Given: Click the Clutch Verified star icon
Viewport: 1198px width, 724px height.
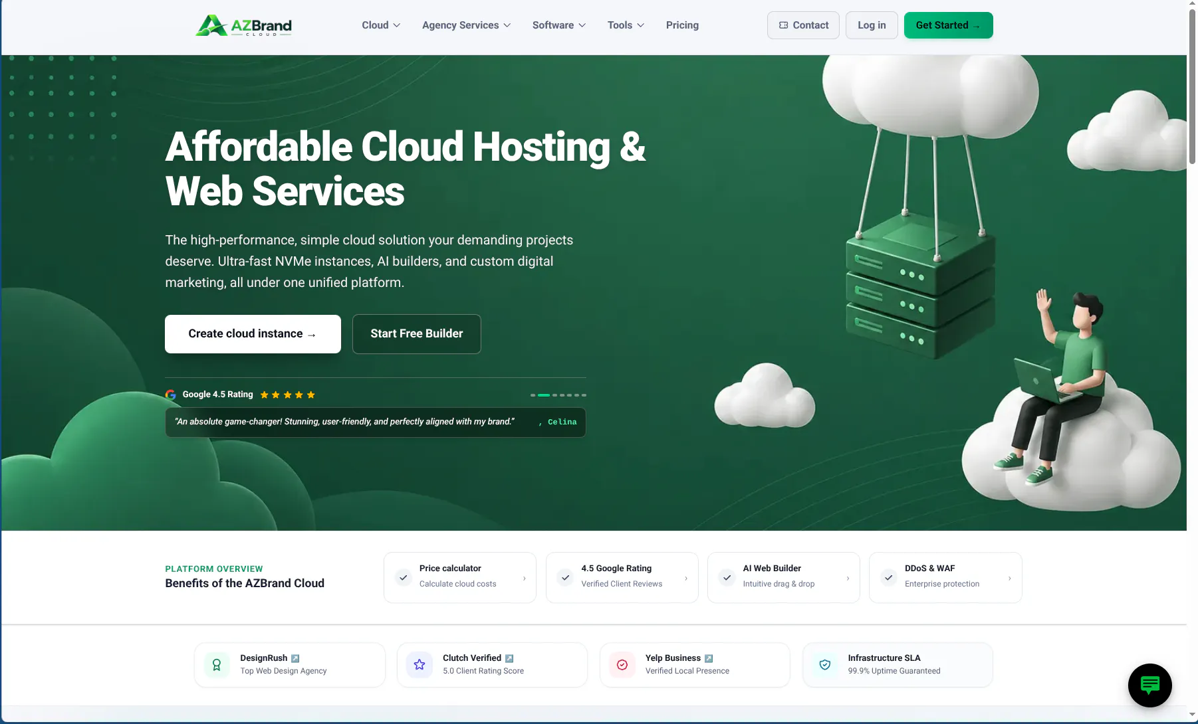Looking at the screenshot, I should click(419, 664).
